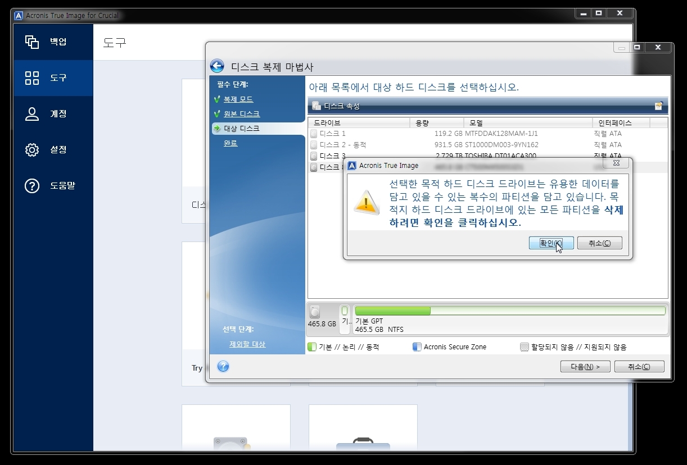
Task: Sort by the 모델 column header
Action: click(x=527, y=122)
